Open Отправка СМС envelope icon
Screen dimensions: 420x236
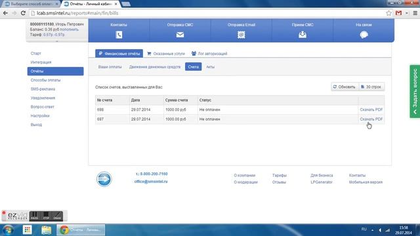(180, 35)
